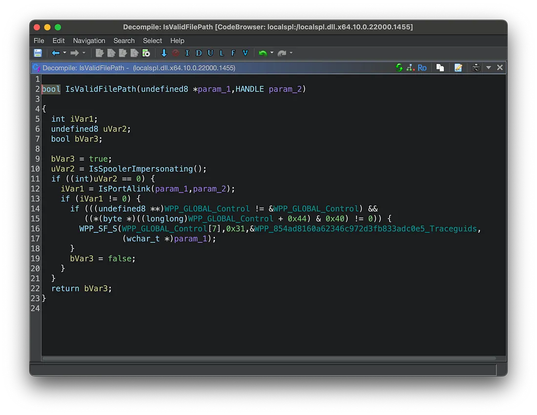Open the Search menu
Screen dimensions: 537x415
pos(124,40)
